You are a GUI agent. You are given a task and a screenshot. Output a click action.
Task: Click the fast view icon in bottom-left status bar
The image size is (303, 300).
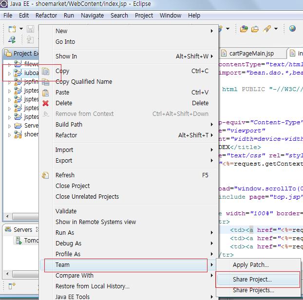[12, 286]
